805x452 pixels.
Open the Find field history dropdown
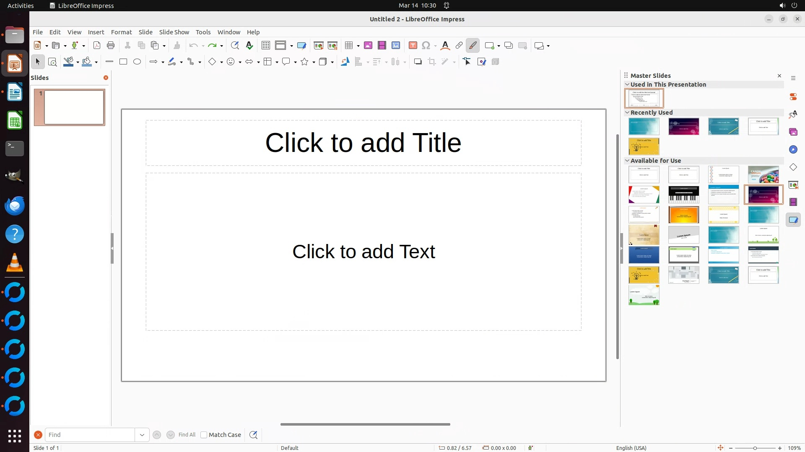click(x=142, y=435)
